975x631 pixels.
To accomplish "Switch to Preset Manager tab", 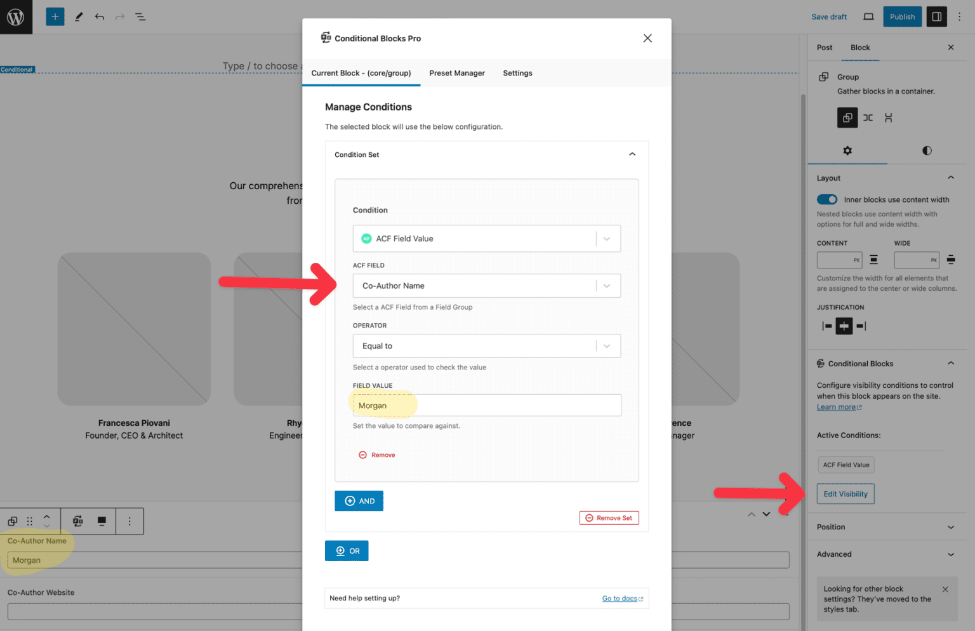I will pyautogui.click(x=457, y=73).
